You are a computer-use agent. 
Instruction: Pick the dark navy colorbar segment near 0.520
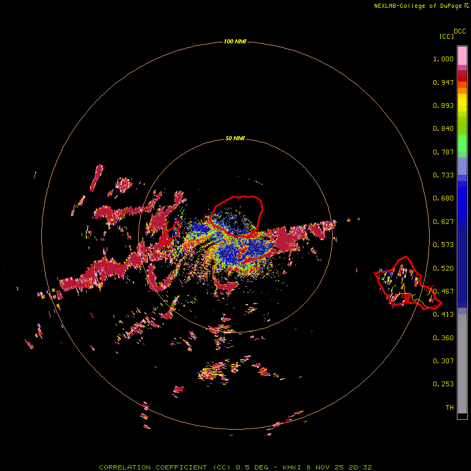coord(462,267)
